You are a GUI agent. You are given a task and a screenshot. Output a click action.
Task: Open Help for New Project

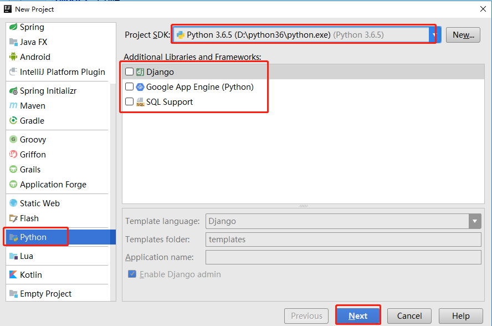460,315
